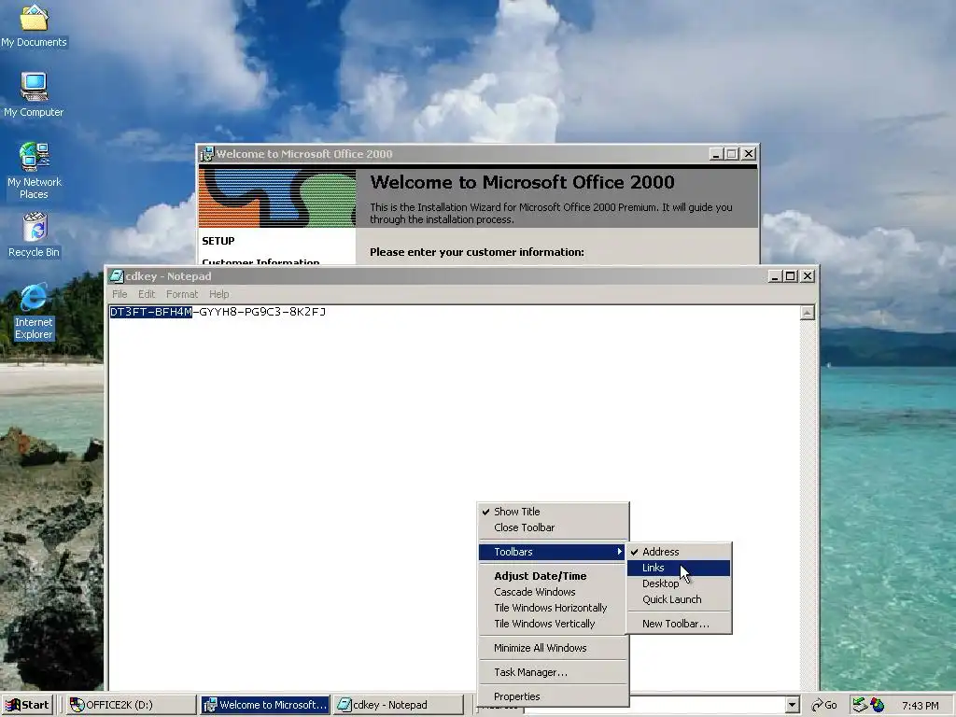Select the Recycle Bin icon
The height and width of the screenshot is (717, 956).
coord(35,234)
